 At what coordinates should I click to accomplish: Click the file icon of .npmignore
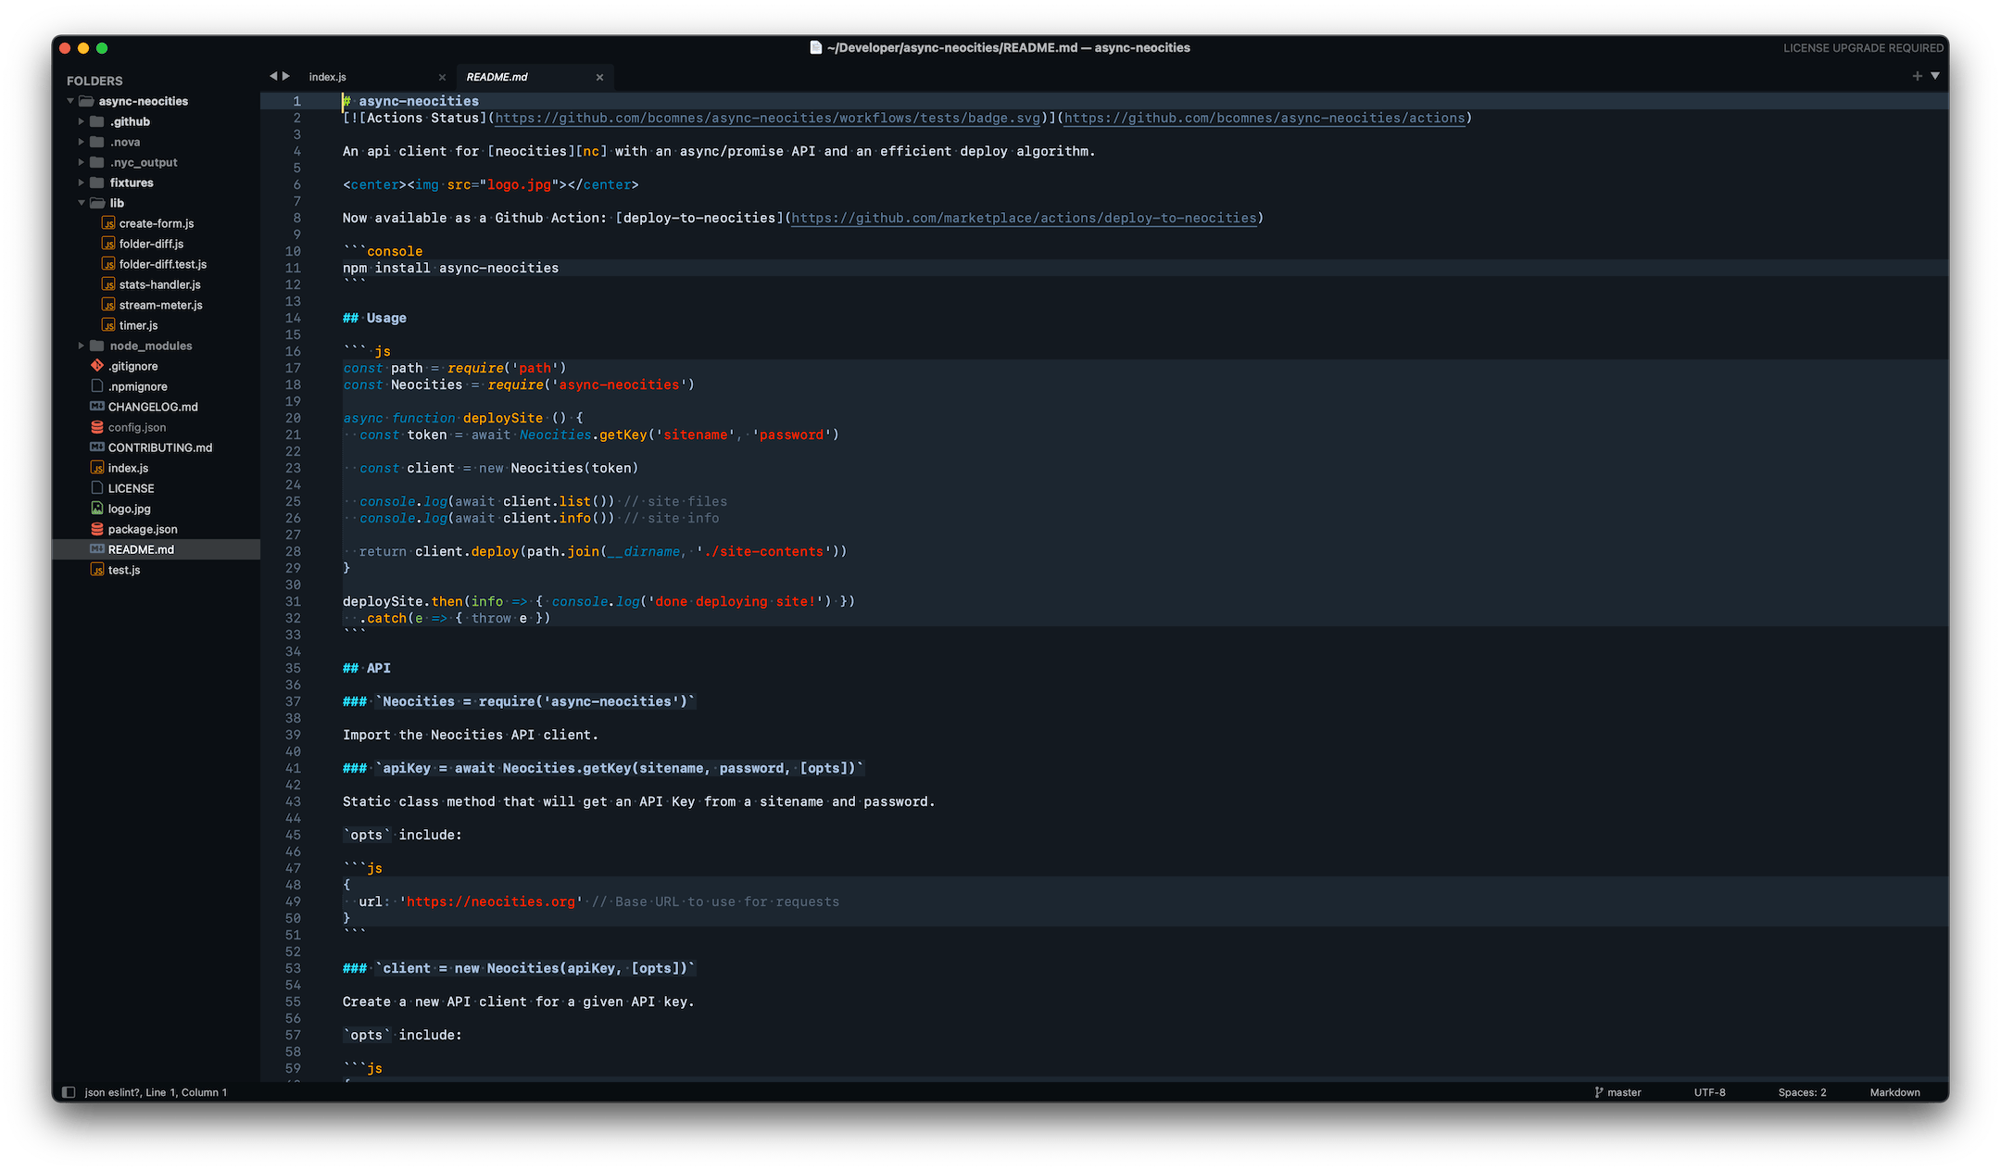[x=97, y=385]
